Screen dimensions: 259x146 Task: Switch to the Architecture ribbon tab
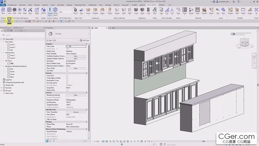coord(12,5)
